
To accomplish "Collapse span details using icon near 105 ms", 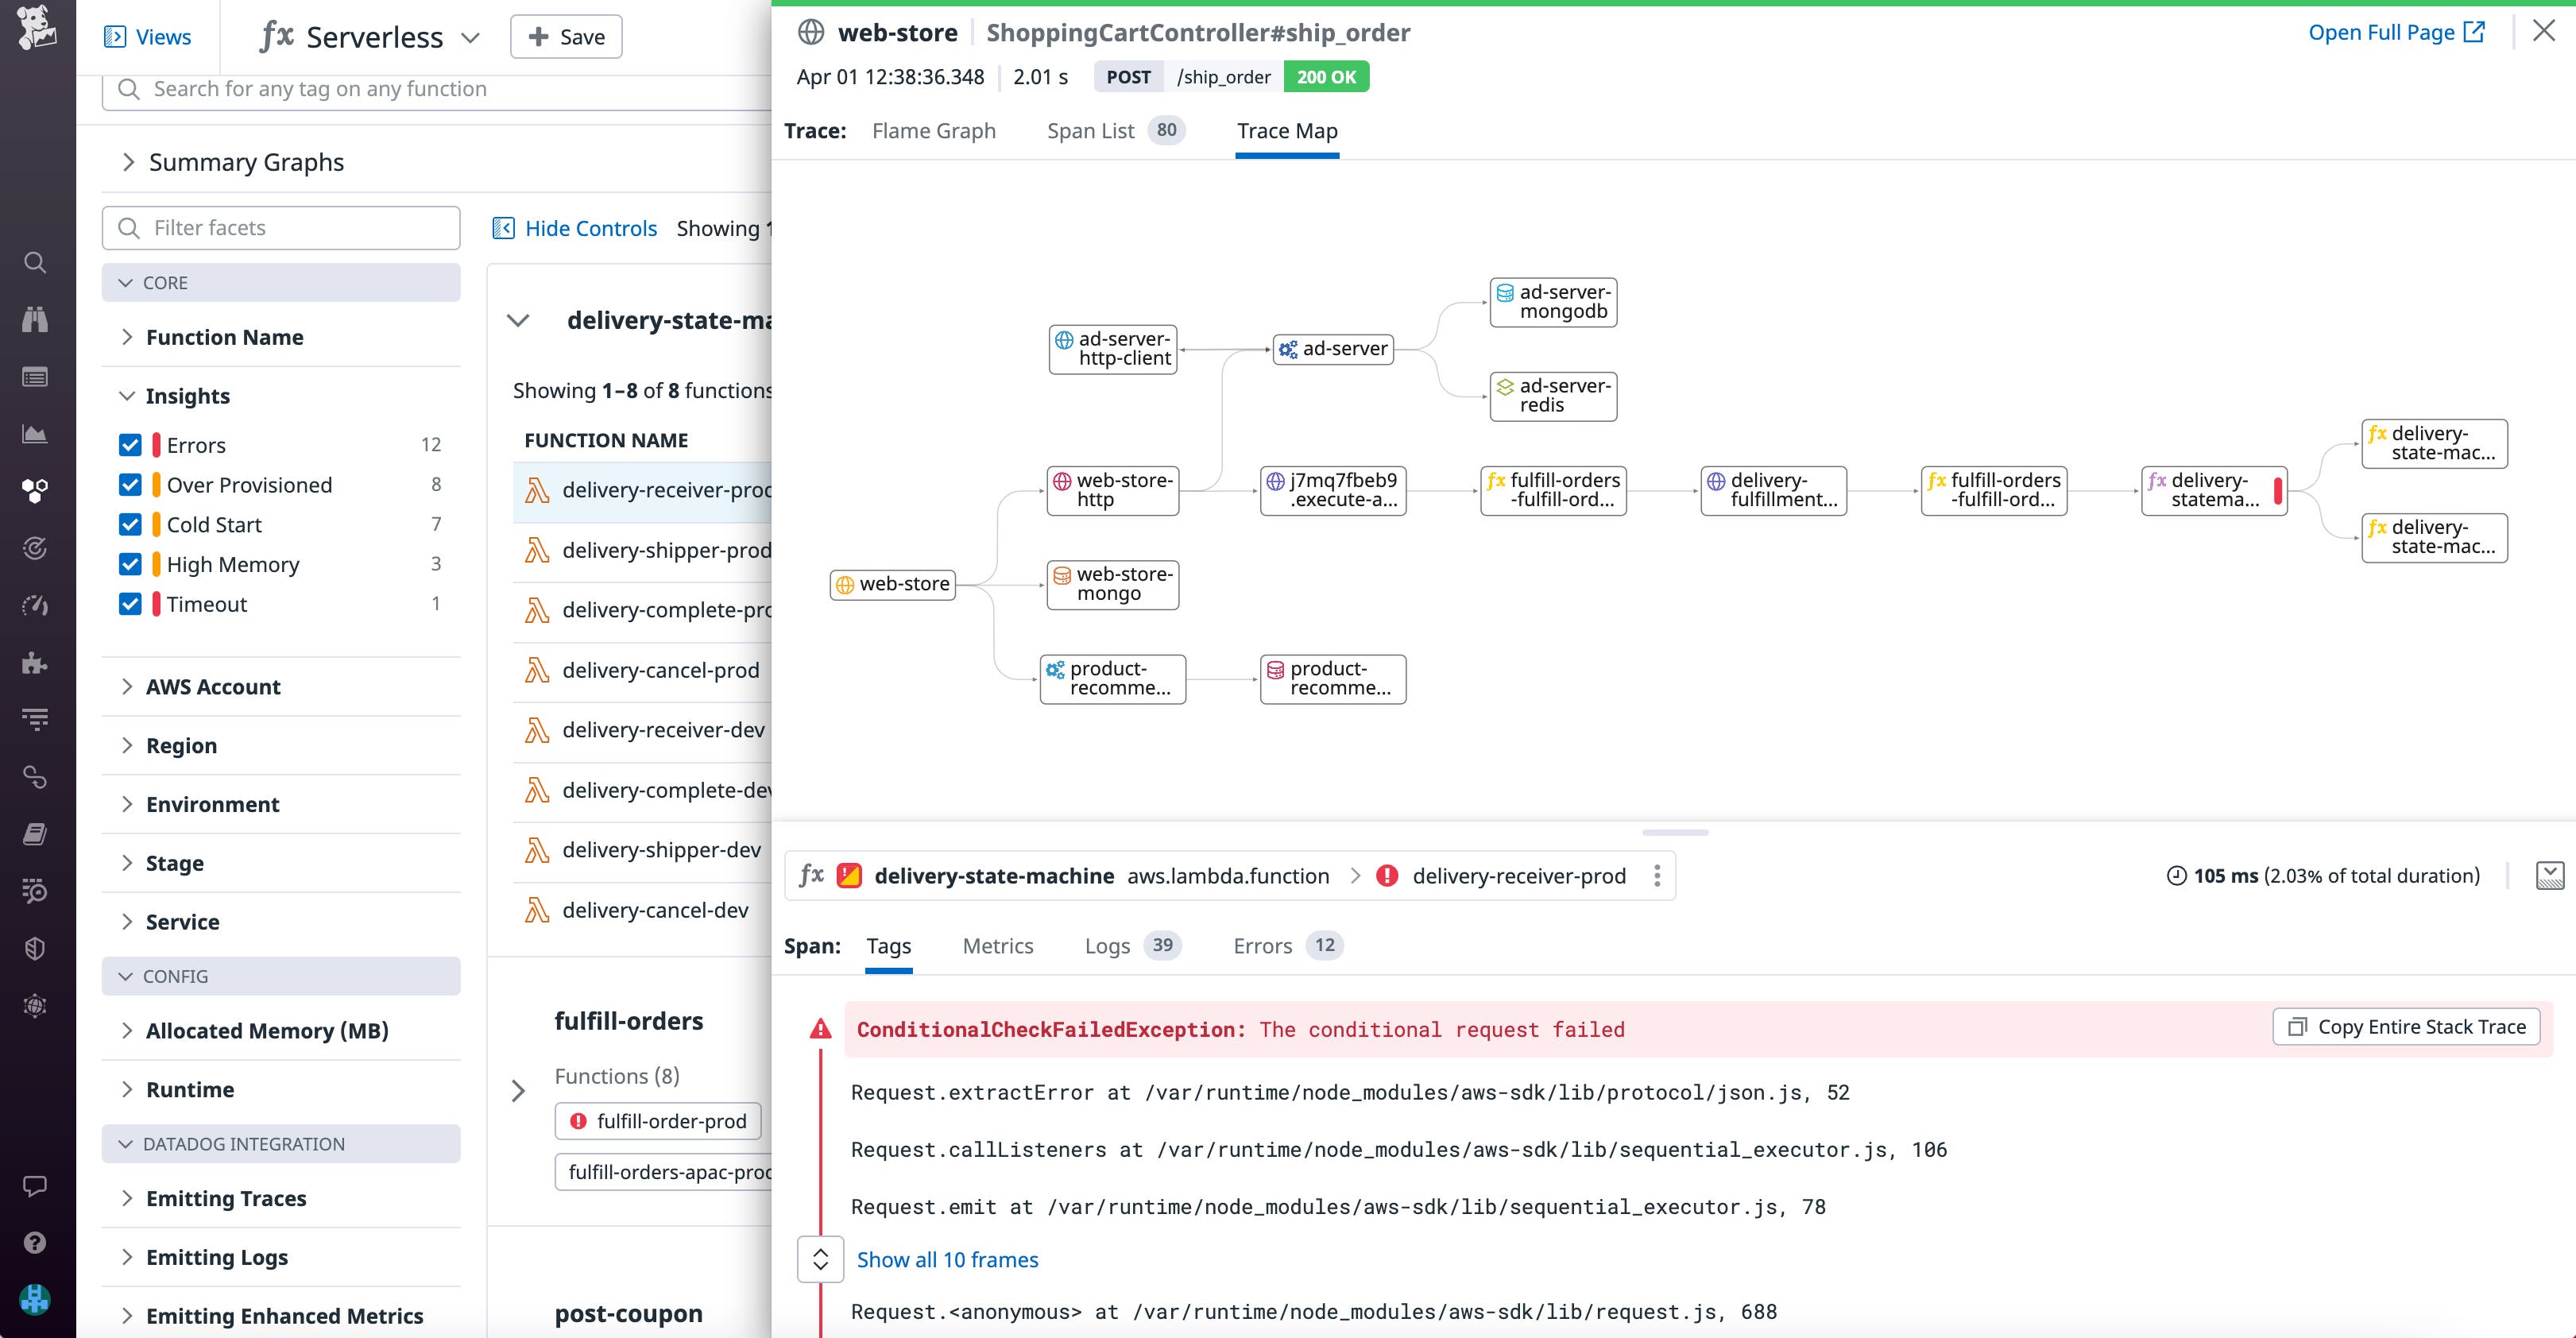I will pyautogui.click(x=2551, y=875).
